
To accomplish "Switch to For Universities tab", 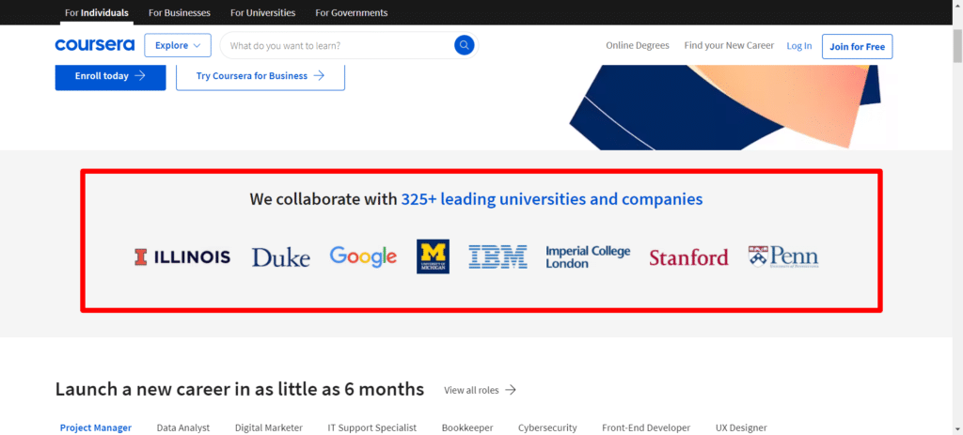I will pyautogui.click(x=263, y=12).
